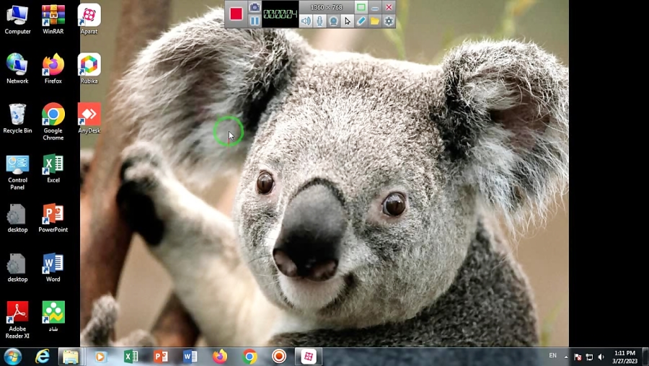Image resolution: width=649 pixels, height=366 pixels.
Task: Select the Computer desktop icon
Action: click(17, 19)
